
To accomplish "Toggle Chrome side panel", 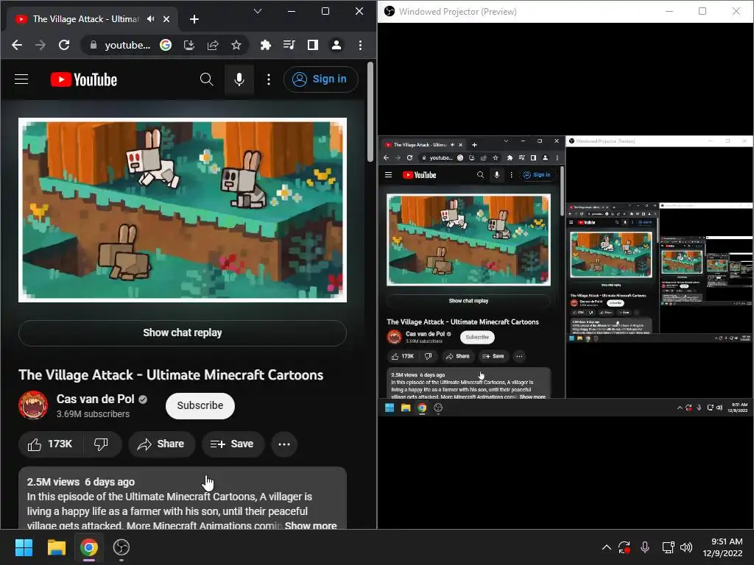I will click(x=312, y=45).
